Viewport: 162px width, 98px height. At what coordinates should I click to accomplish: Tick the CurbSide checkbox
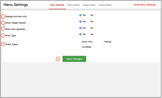tap(81, 47)
